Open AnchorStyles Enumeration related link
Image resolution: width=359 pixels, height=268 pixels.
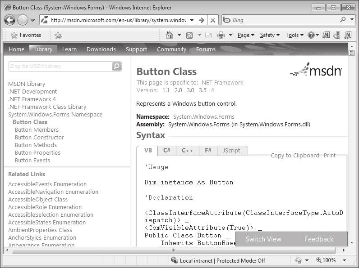pyautogui.click(x=42, y=237)
